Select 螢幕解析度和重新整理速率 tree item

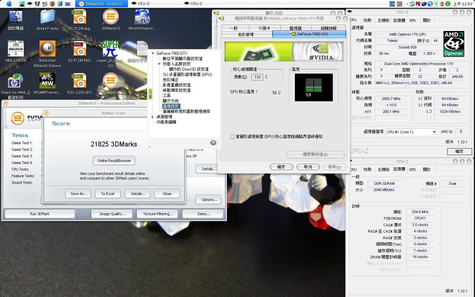coord(186,112)
